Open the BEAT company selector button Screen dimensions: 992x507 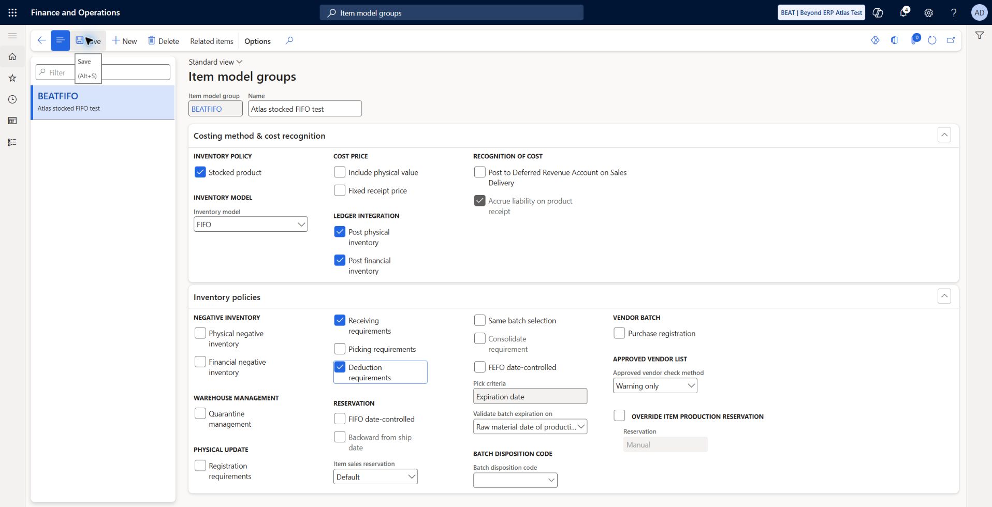point(821,12)
